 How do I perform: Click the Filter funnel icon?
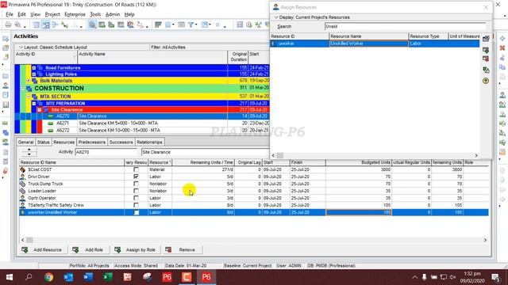(x=191, y=25)
